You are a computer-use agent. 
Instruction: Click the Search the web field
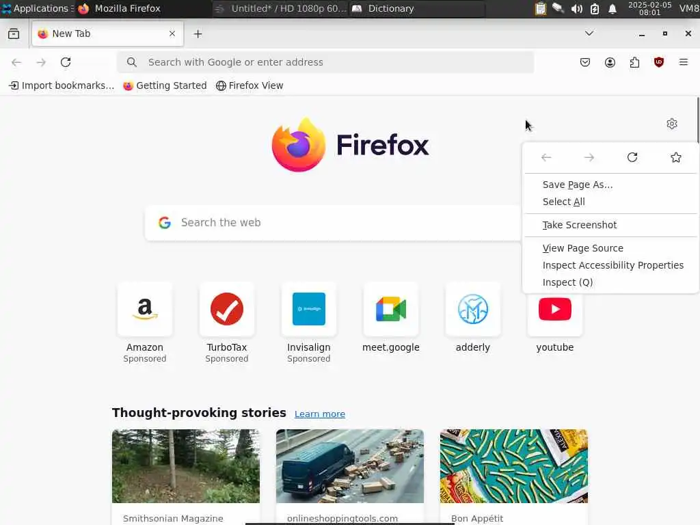[x=333, y=223]
